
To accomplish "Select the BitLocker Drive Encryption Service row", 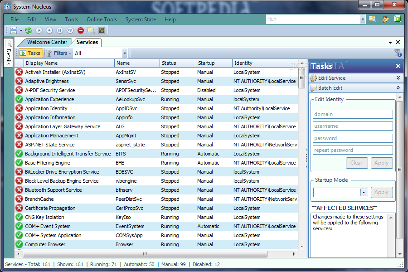I will pos(156,172).
